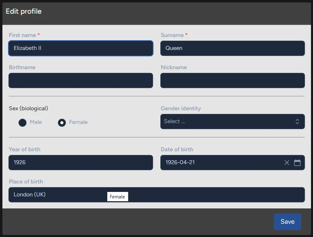313x237 pixels.
Task: Click the Save button
Action: pyautogui.click(x=287, y=222)
